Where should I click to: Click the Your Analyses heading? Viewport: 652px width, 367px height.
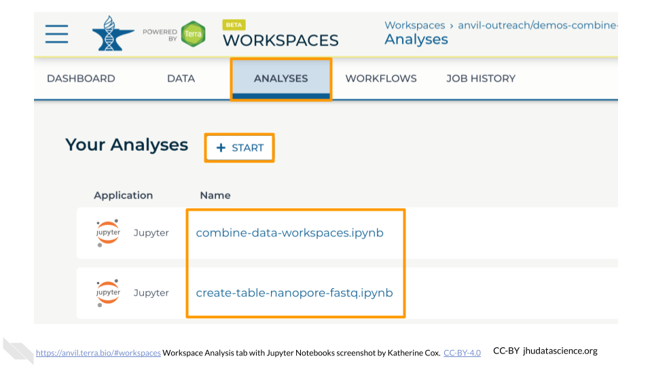127,145
